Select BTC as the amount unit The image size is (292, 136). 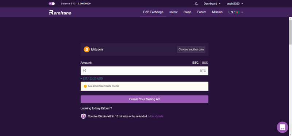195,63
